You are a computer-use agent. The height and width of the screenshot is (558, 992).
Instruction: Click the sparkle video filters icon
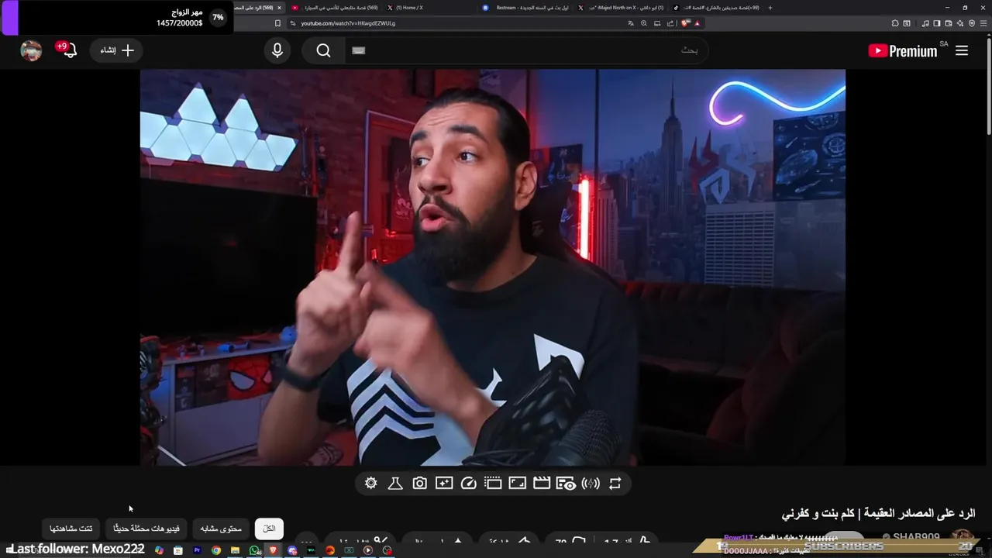coord(444,484)
